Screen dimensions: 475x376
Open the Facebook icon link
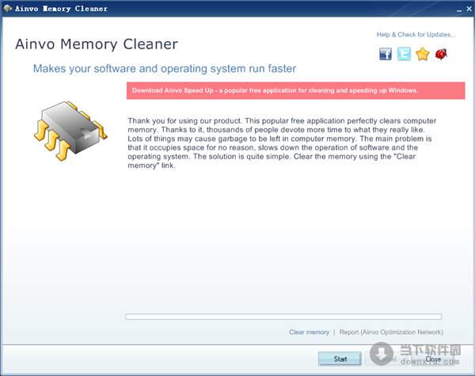pos(386,54)
